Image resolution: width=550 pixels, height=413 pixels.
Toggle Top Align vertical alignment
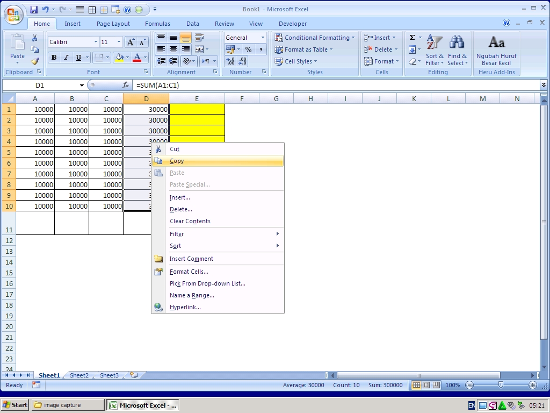[x=161, y=38]
